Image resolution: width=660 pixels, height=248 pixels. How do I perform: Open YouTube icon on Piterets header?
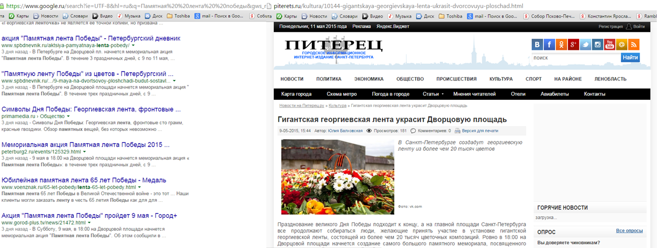609,45
